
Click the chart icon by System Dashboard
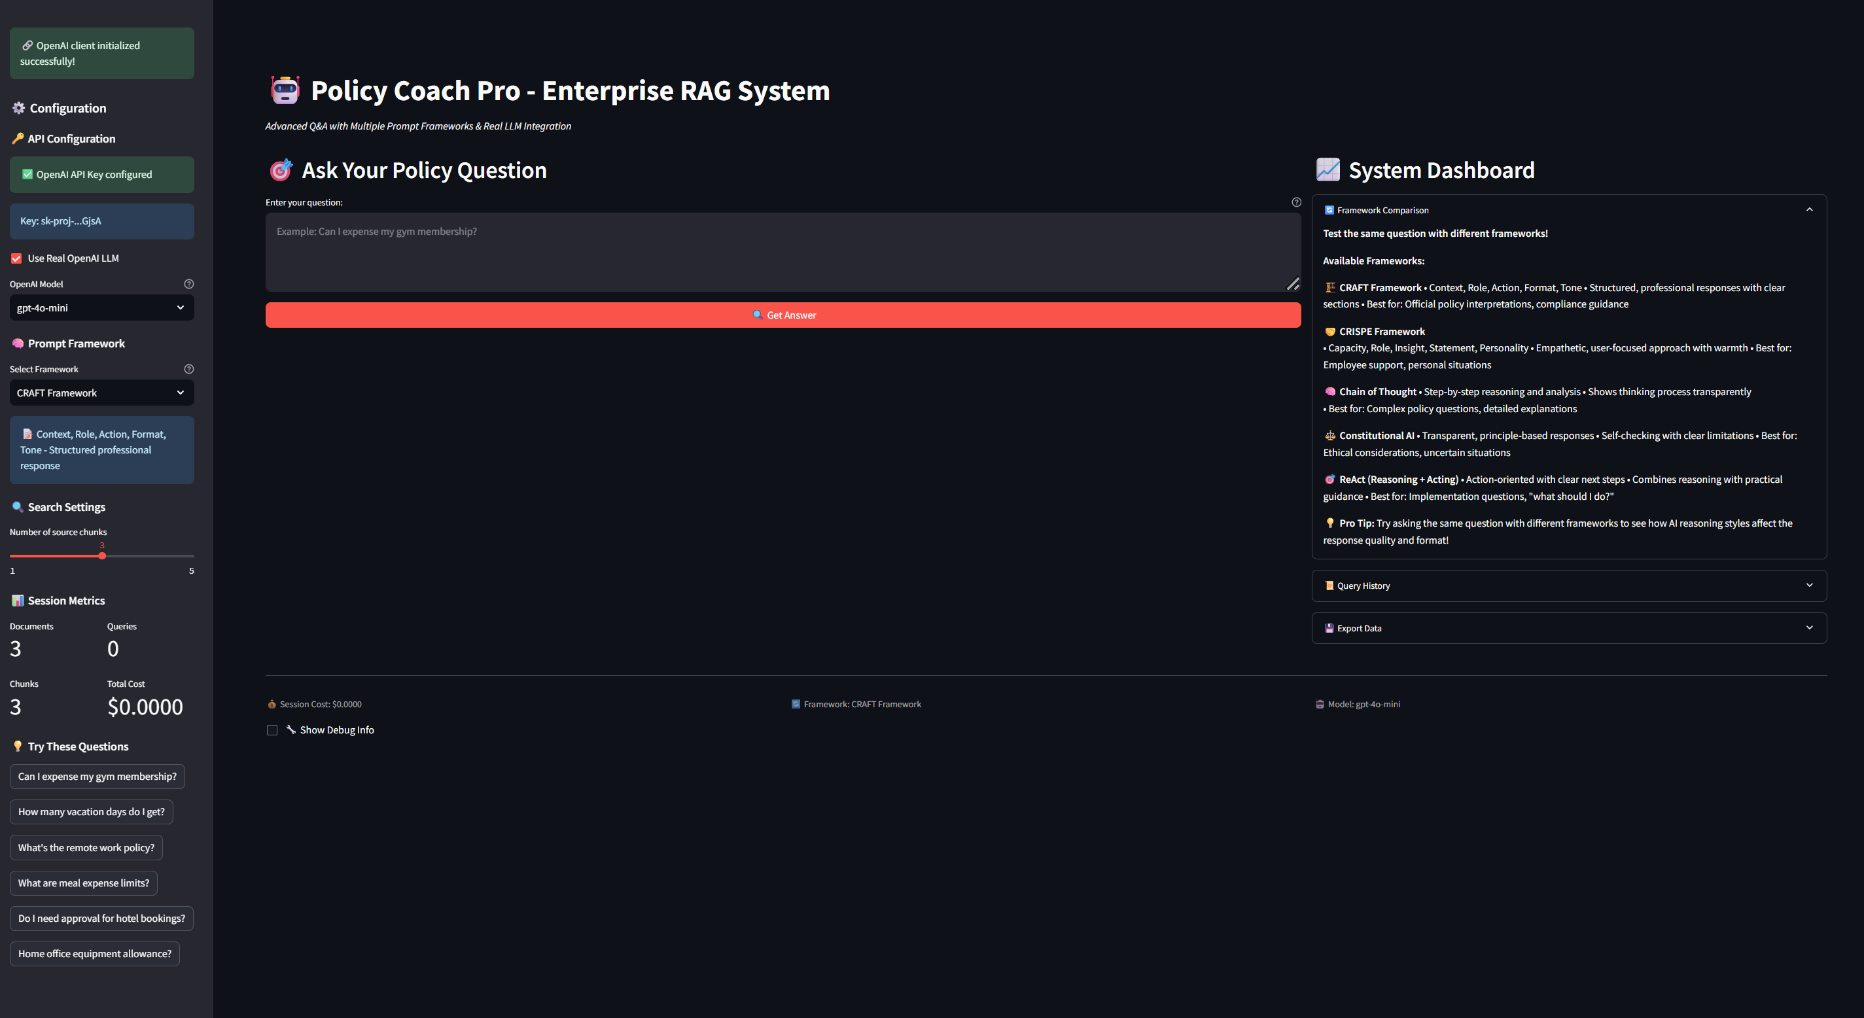point(1328,170)
